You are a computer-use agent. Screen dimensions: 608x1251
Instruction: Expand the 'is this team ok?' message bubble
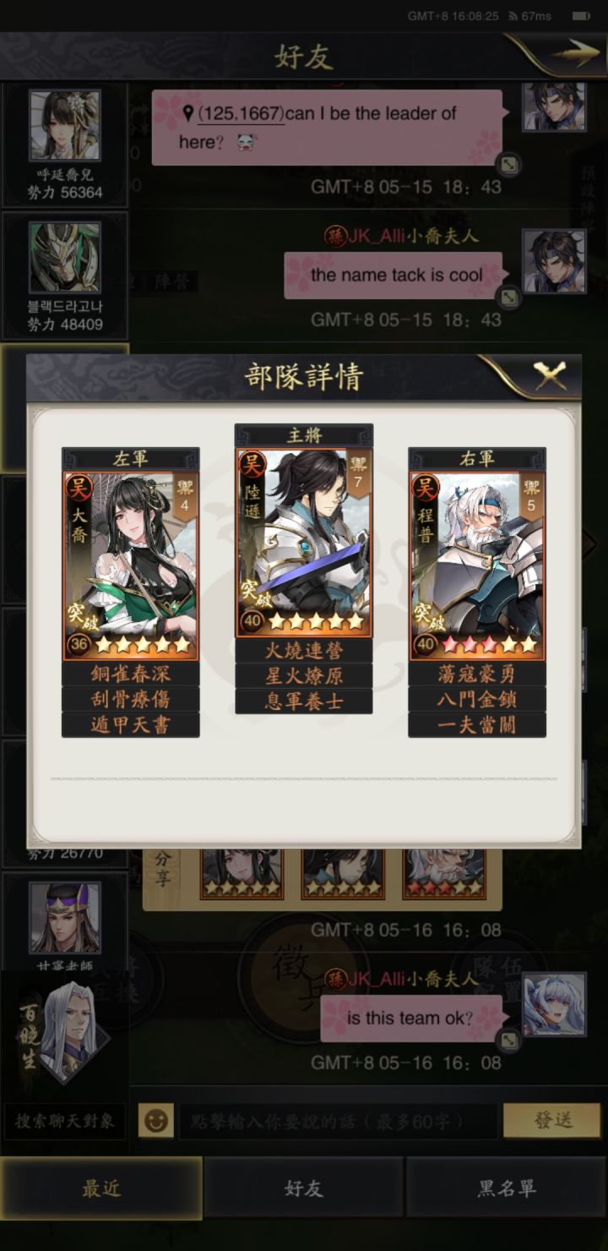508,1041
